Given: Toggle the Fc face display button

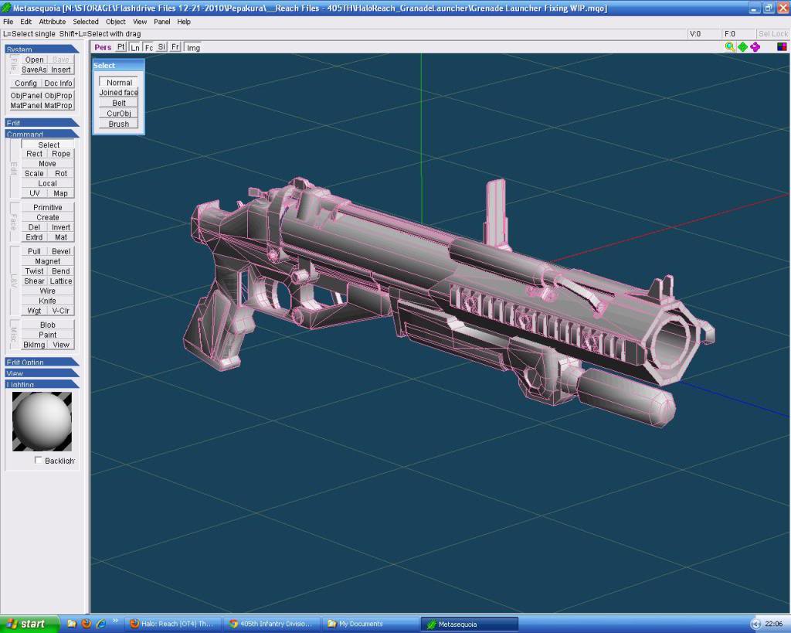Looking at the screenshot, I should pos(148,47).
